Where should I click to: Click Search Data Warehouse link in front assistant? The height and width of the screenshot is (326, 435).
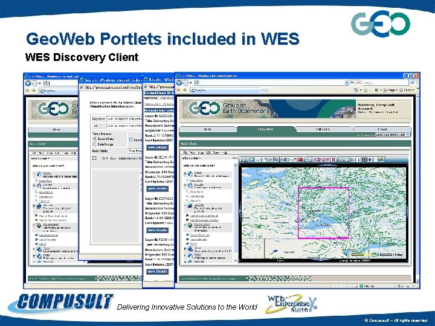(x=204, y=216)
